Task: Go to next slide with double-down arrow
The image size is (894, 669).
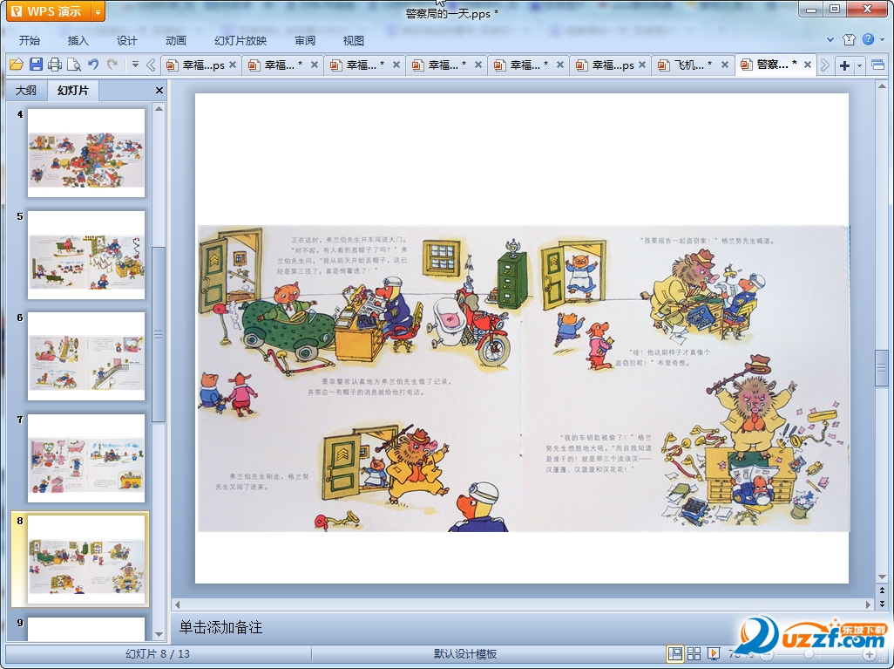Action: [882, 603]
